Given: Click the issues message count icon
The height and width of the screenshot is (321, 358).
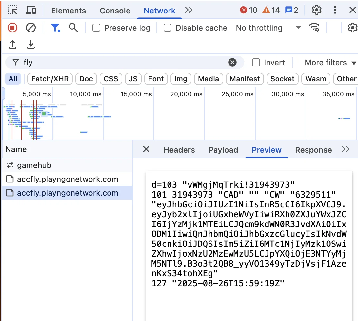Looking at the screenshot, I should [x=291, y=10].
